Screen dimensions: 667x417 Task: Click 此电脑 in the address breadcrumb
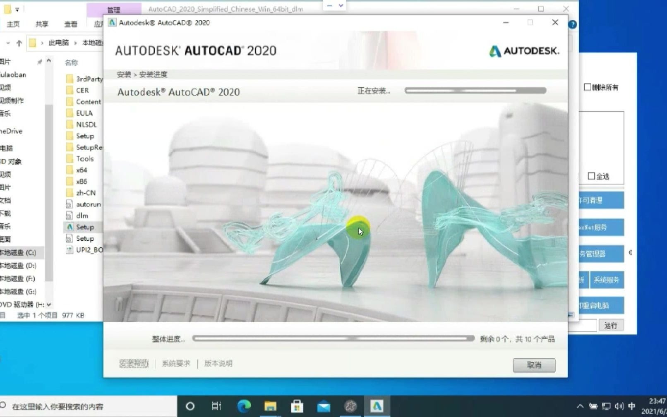[x=59, y=43]
